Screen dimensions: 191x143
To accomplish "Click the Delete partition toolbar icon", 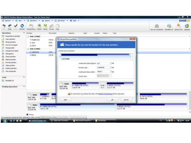I will click(39, 27).
